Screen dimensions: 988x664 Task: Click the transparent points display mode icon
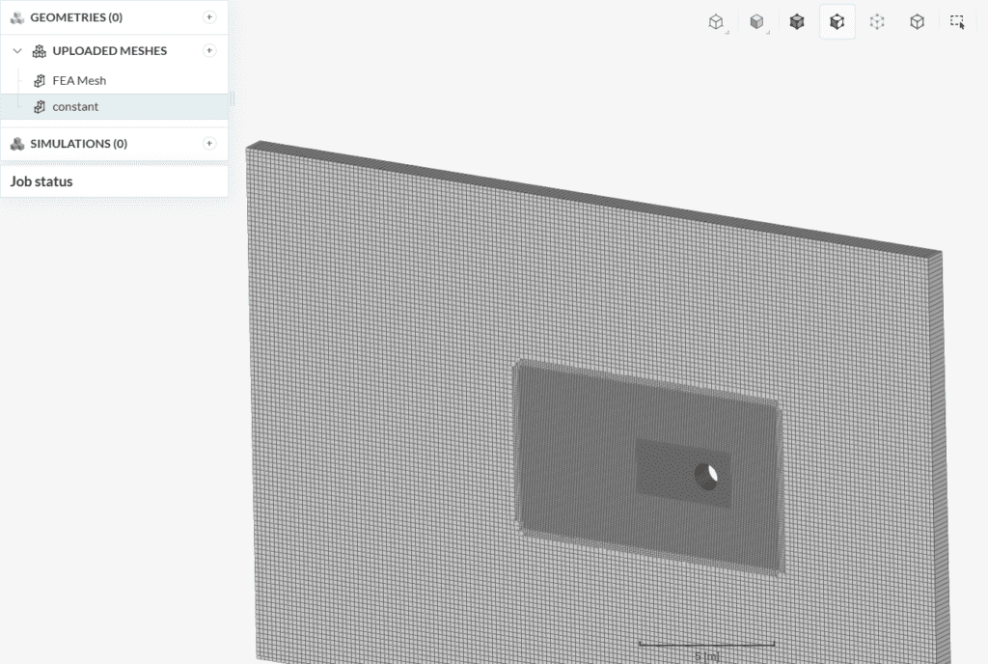click(x=876, y=20)
